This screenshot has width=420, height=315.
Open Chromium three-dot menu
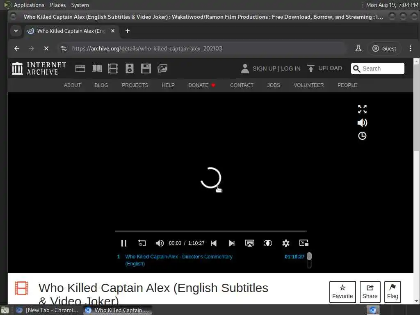pyautogui.click(x=410, y=48)
